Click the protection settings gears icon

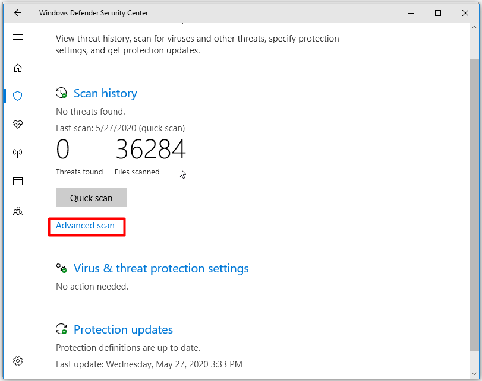[x=61, y=268]
